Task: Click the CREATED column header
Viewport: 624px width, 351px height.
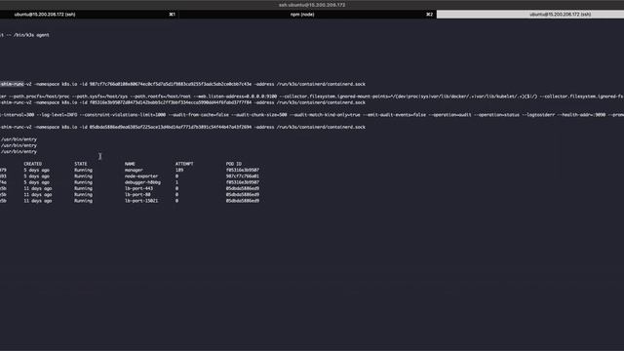Action: (32, 164)
